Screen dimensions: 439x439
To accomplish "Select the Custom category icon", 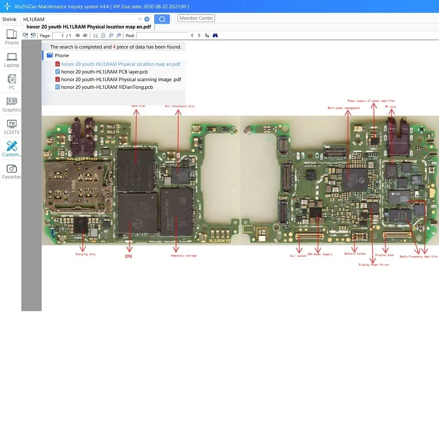I will 12,149.
